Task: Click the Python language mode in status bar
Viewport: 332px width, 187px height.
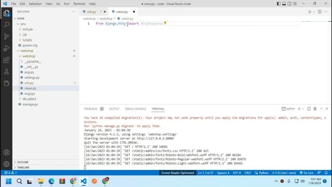Action: 261,173
